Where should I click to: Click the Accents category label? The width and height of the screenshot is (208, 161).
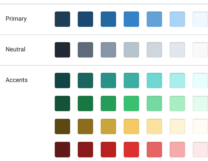point(17,80)
